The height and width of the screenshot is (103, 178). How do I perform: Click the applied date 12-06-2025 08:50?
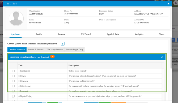141,23
